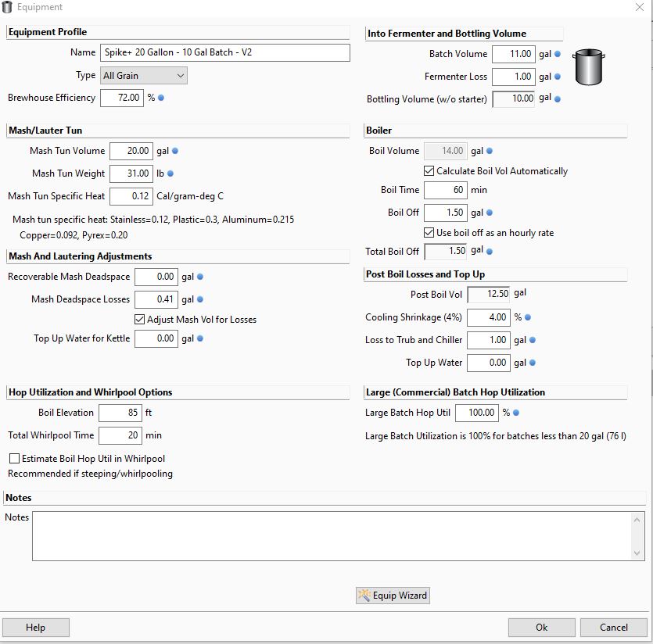Open Help for the Equipment dialog
This screenshot has height=644, width=653.
point(36,628)
